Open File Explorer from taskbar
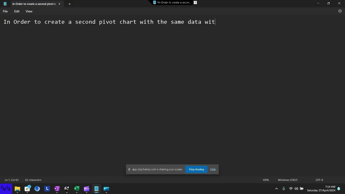Image resolution: width=345 pixels, height=194 pixels. click(17, 189)
